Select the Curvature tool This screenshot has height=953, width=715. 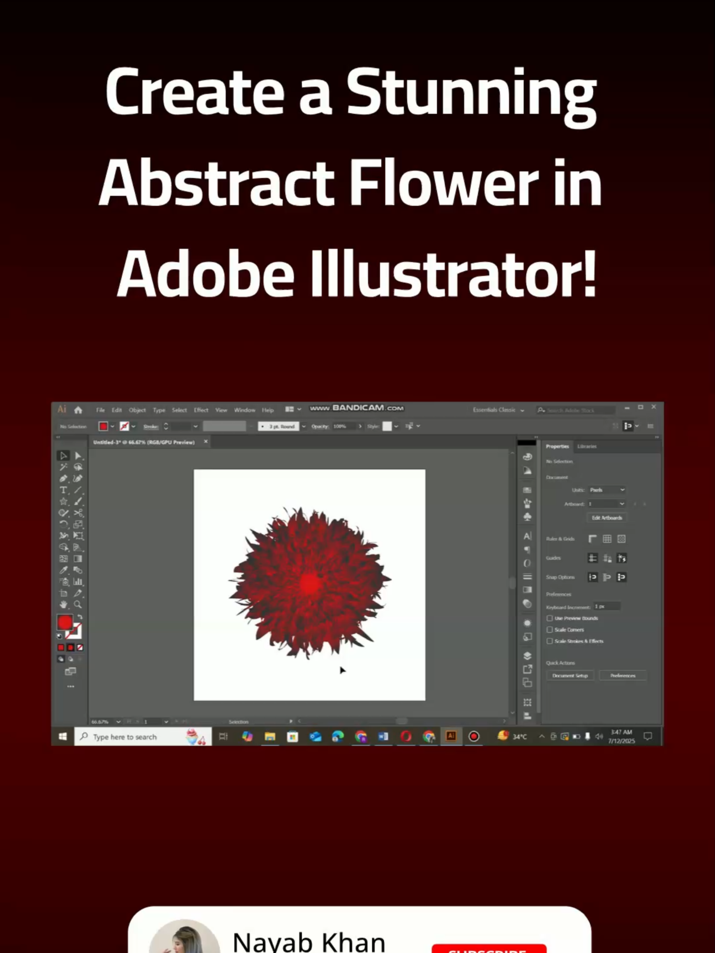pos(78,478)
